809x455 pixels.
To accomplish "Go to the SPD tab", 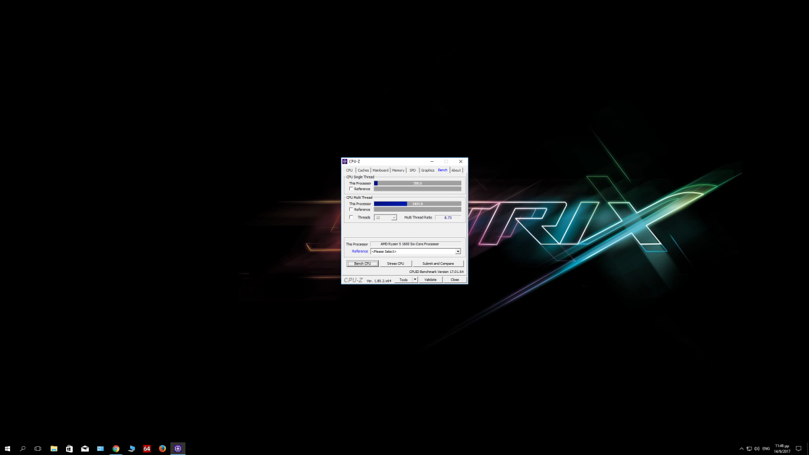I will click(x=413, y=171).
